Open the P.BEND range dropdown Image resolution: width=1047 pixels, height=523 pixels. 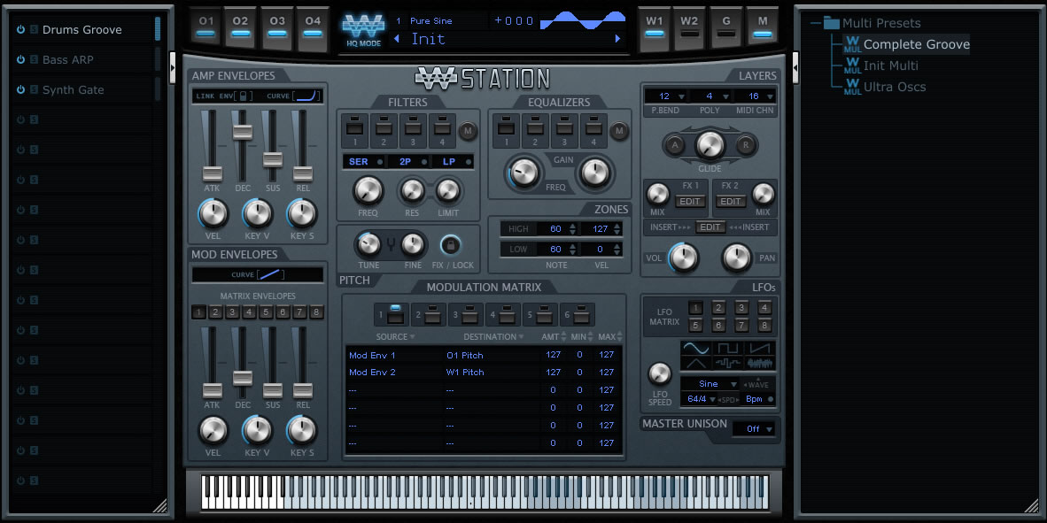[x=666, y=96]
